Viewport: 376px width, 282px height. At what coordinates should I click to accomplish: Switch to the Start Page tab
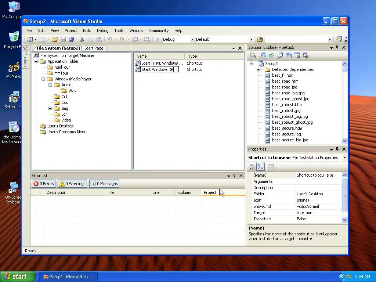pyautogui.click(x=94, y=48)
